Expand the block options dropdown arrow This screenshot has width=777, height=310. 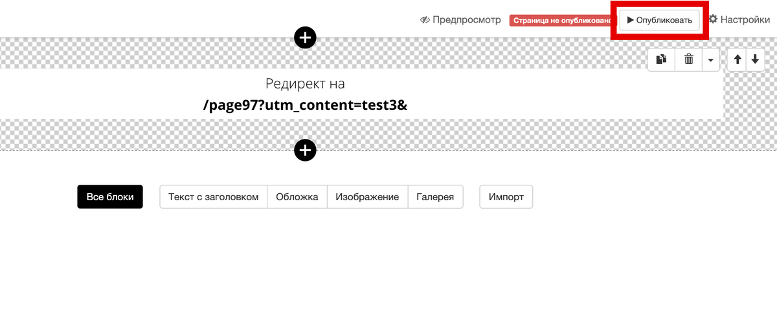click(x=711, y=59)
